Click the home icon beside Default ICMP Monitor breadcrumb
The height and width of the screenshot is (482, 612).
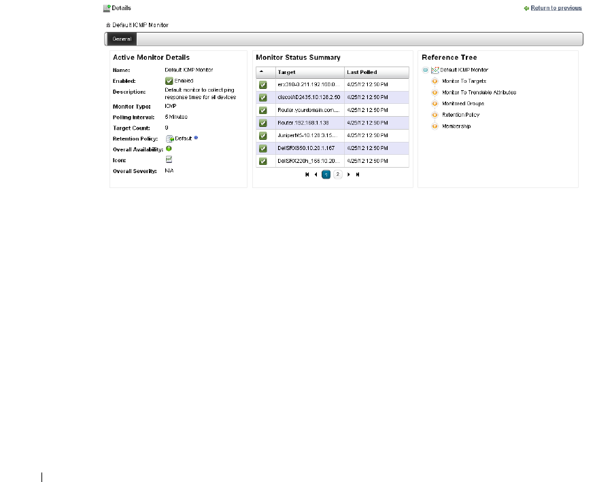click(108, 25)
